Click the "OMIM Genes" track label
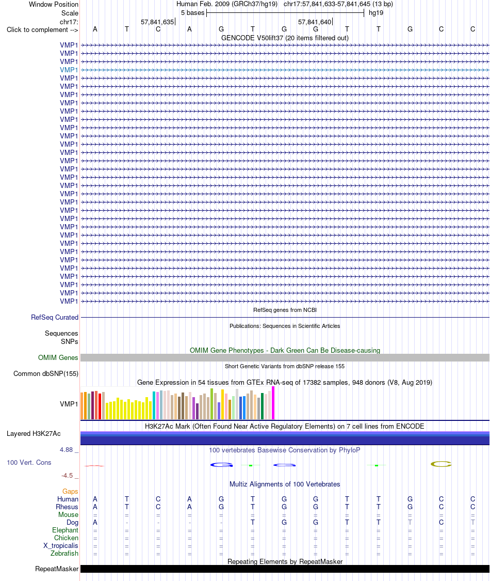The height and width of the screenshot is (581, 490). [58, 357]
